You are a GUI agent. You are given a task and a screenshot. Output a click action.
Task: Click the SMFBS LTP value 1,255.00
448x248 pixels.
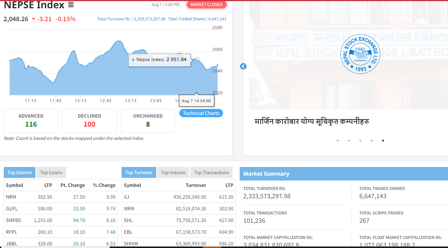43,220
